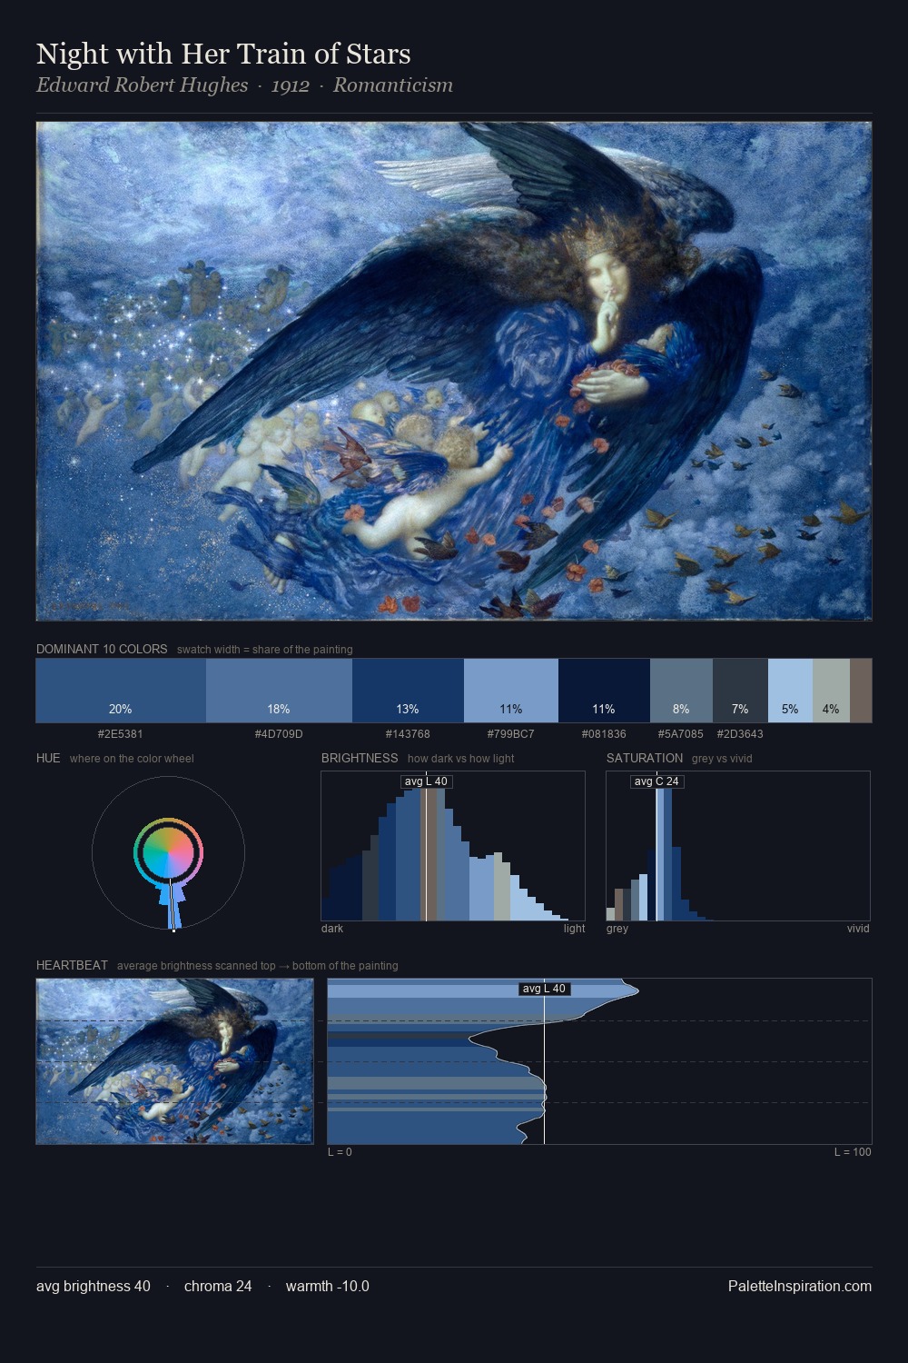Click the 'HEARTBEAT' section heading
Image resolution: width=908 pixels, height=1363 pixels.
pos(72,965)
